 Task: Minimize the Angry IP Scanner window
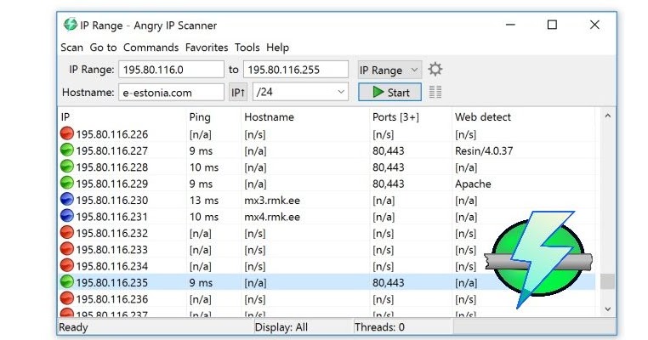(x=510, y=25)
